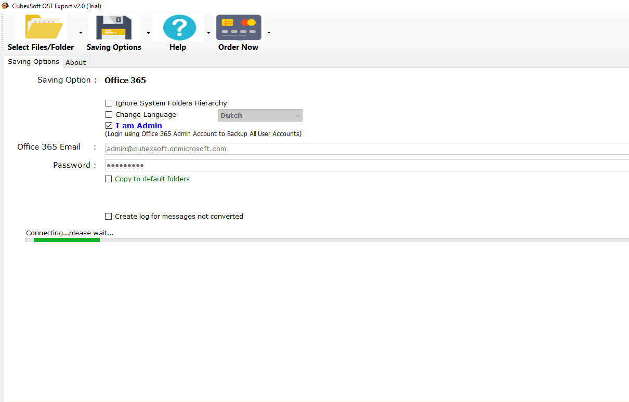Click the Select Files/Folder folder icon
Viewport: 629px width, 402px height.
(x=44, y=28)
